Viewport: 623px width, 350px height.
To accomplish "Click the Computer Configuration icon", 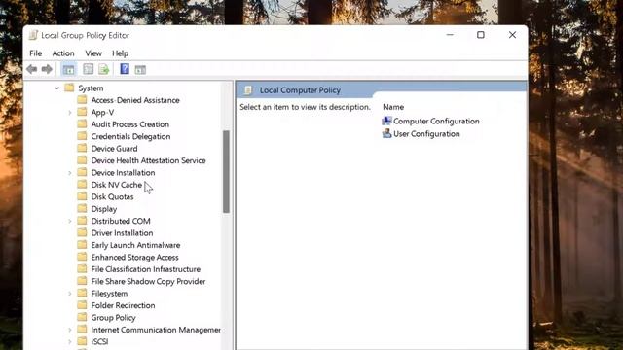I will pyautogui.click(x=386, y=121).
